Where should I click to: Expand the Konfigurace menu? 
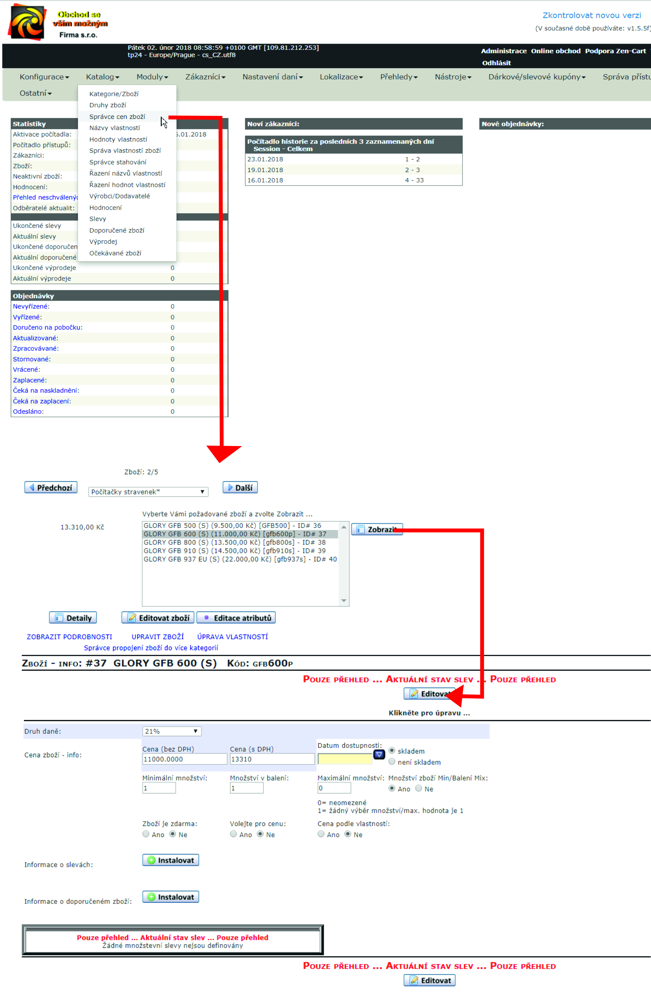(44, 77)
